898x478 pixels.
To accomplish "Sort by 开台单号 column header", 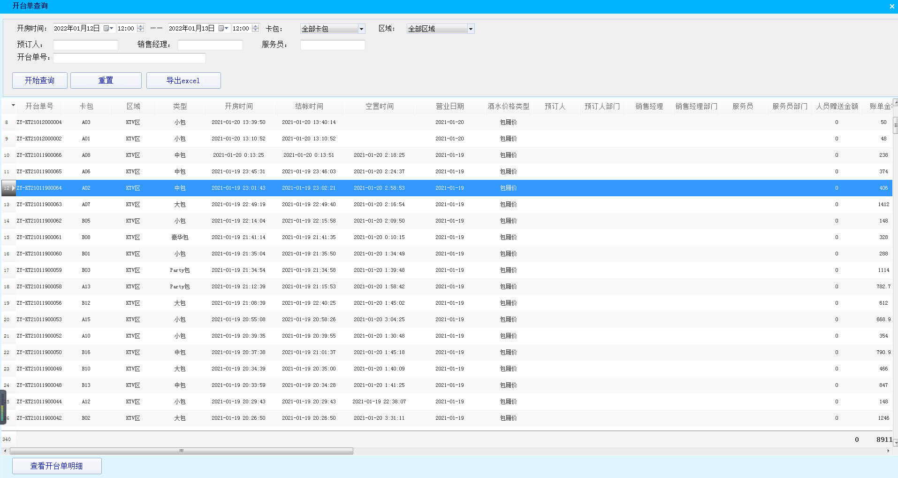I will (x=39, y=107).
